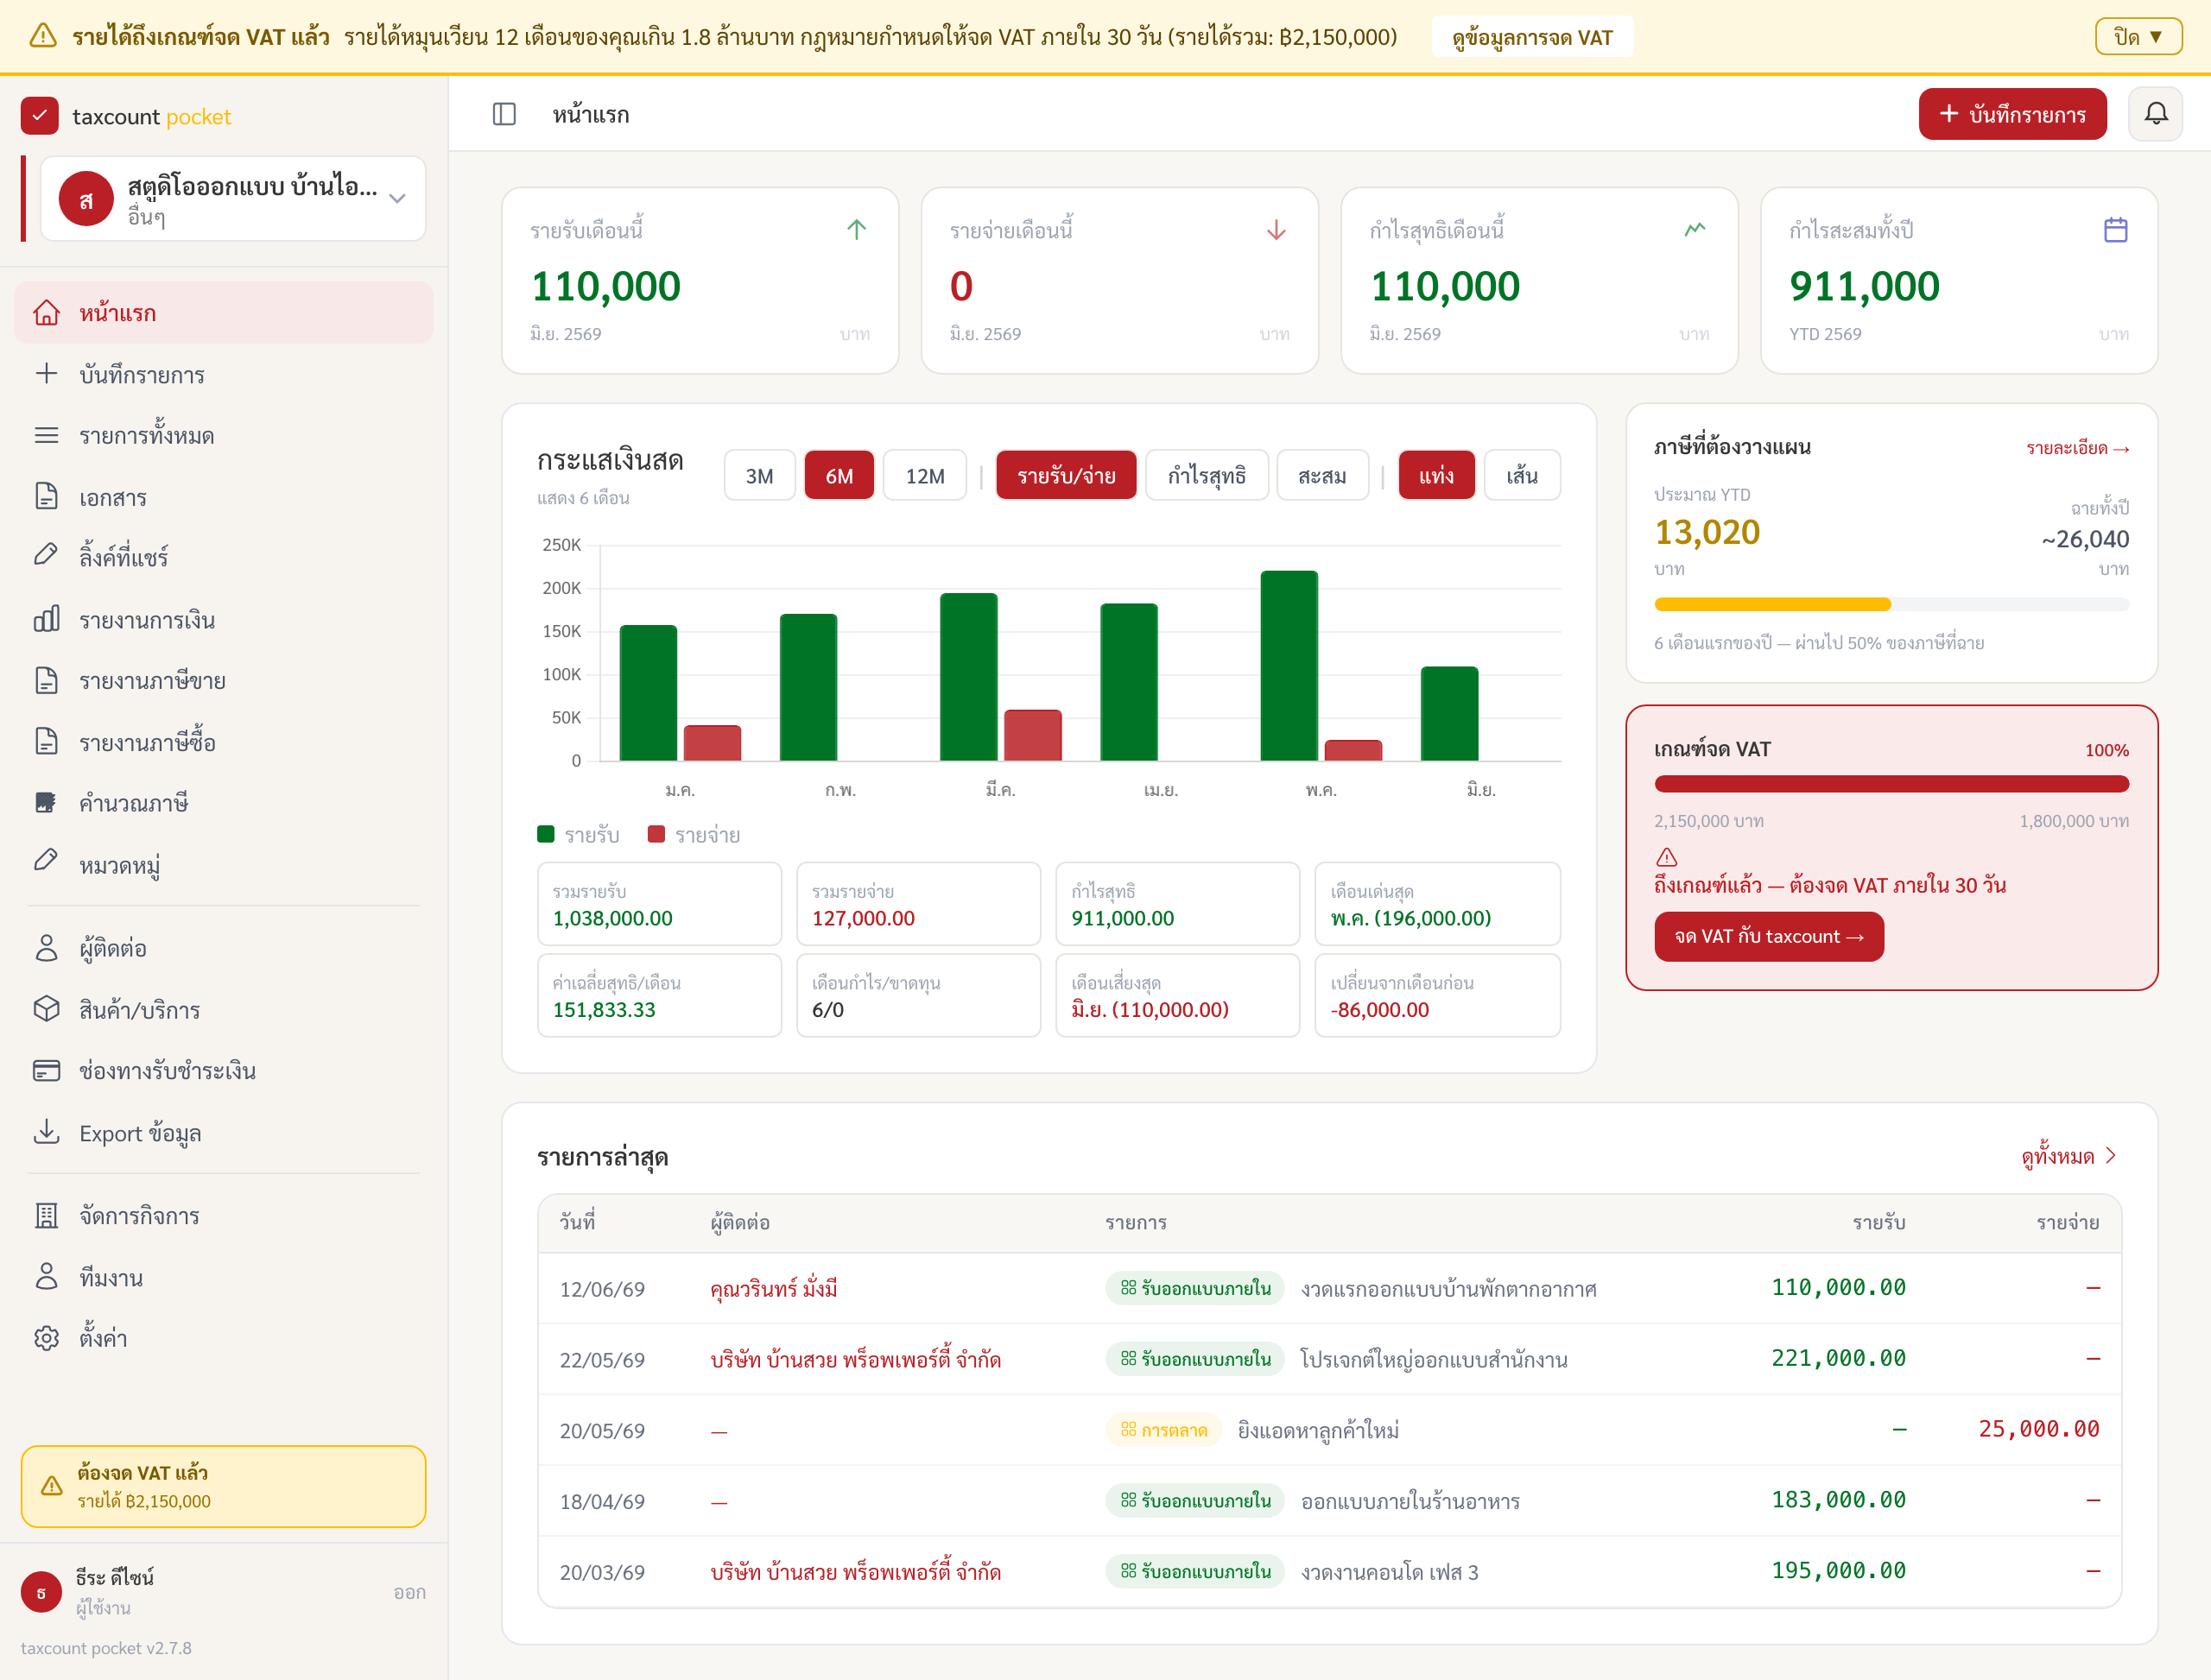
Task: Open จัดการกิจการ in the sidebar
Action: (x=224, y=1216)
